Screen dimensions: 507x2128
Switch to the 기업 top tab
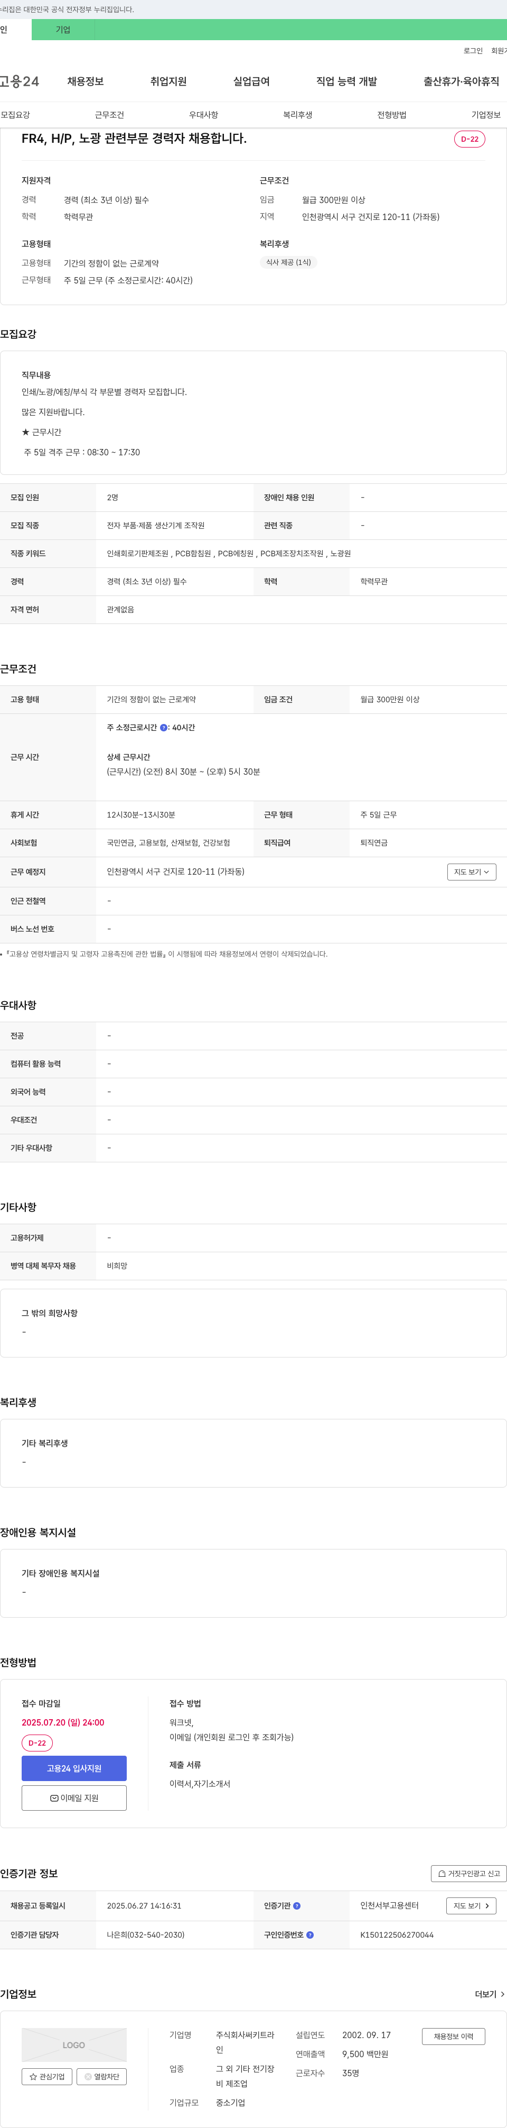click(x=63, y=30)
